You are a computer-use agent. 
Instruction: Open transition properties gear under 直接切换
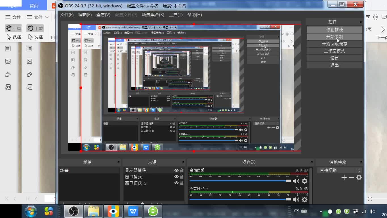(x=359, y=177)
